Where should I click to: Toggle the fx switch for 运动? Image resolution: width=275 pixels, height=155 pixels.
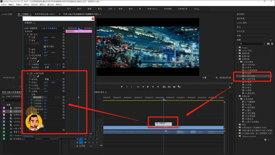tap(28, 35)
